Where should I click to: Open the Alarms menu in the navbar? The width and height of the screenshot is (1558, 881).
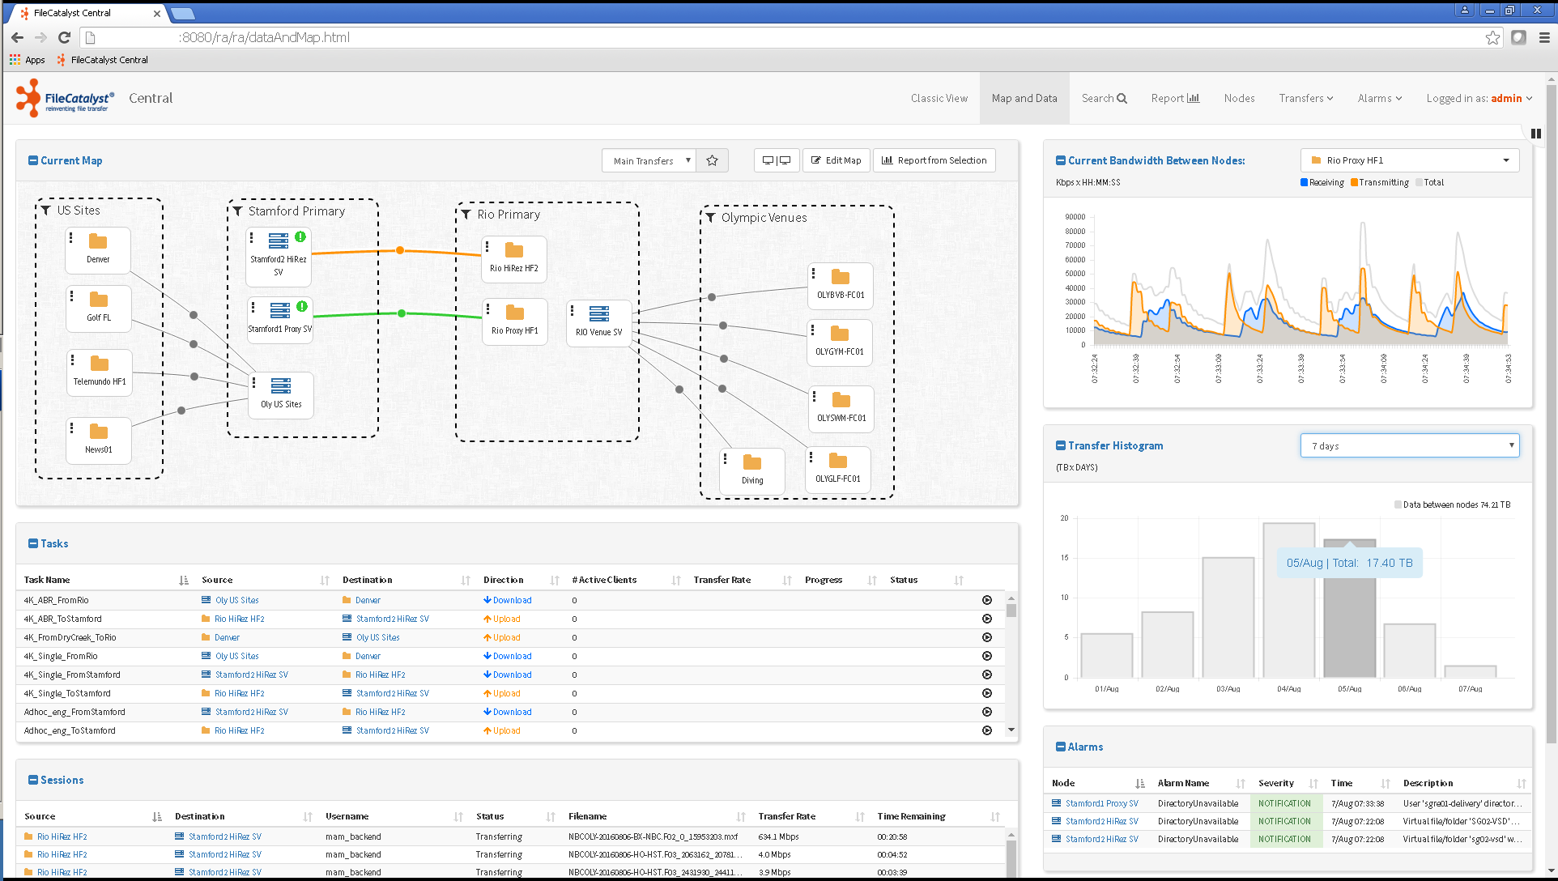[1380, 98]
